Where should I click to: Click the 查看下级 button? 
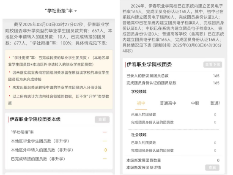point(213,65)
